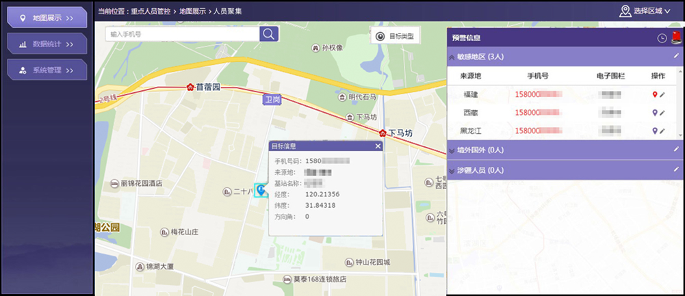Screen dimensions: 685x296
Task: Click the blue target marker on map
Action: 261,191
